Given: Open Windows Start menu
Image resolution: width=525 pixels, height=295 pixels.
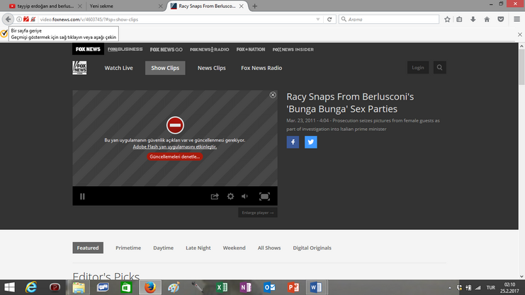Looking at the screenshot, I should coord(9,287).
